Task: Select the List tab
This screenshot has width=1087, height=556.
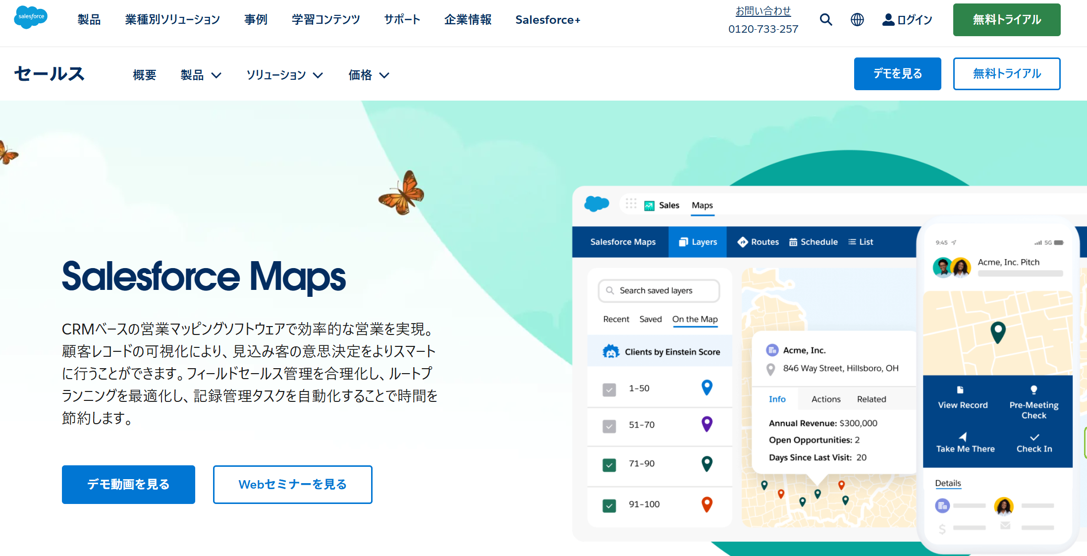Action: coord(861,242)
